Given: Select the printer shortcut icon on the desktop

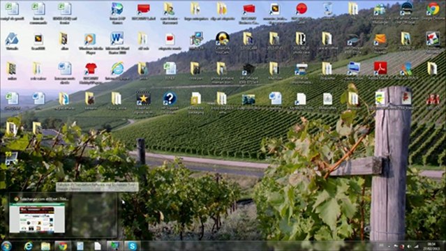Looking at the screenshot, I should tap(301, 69).
